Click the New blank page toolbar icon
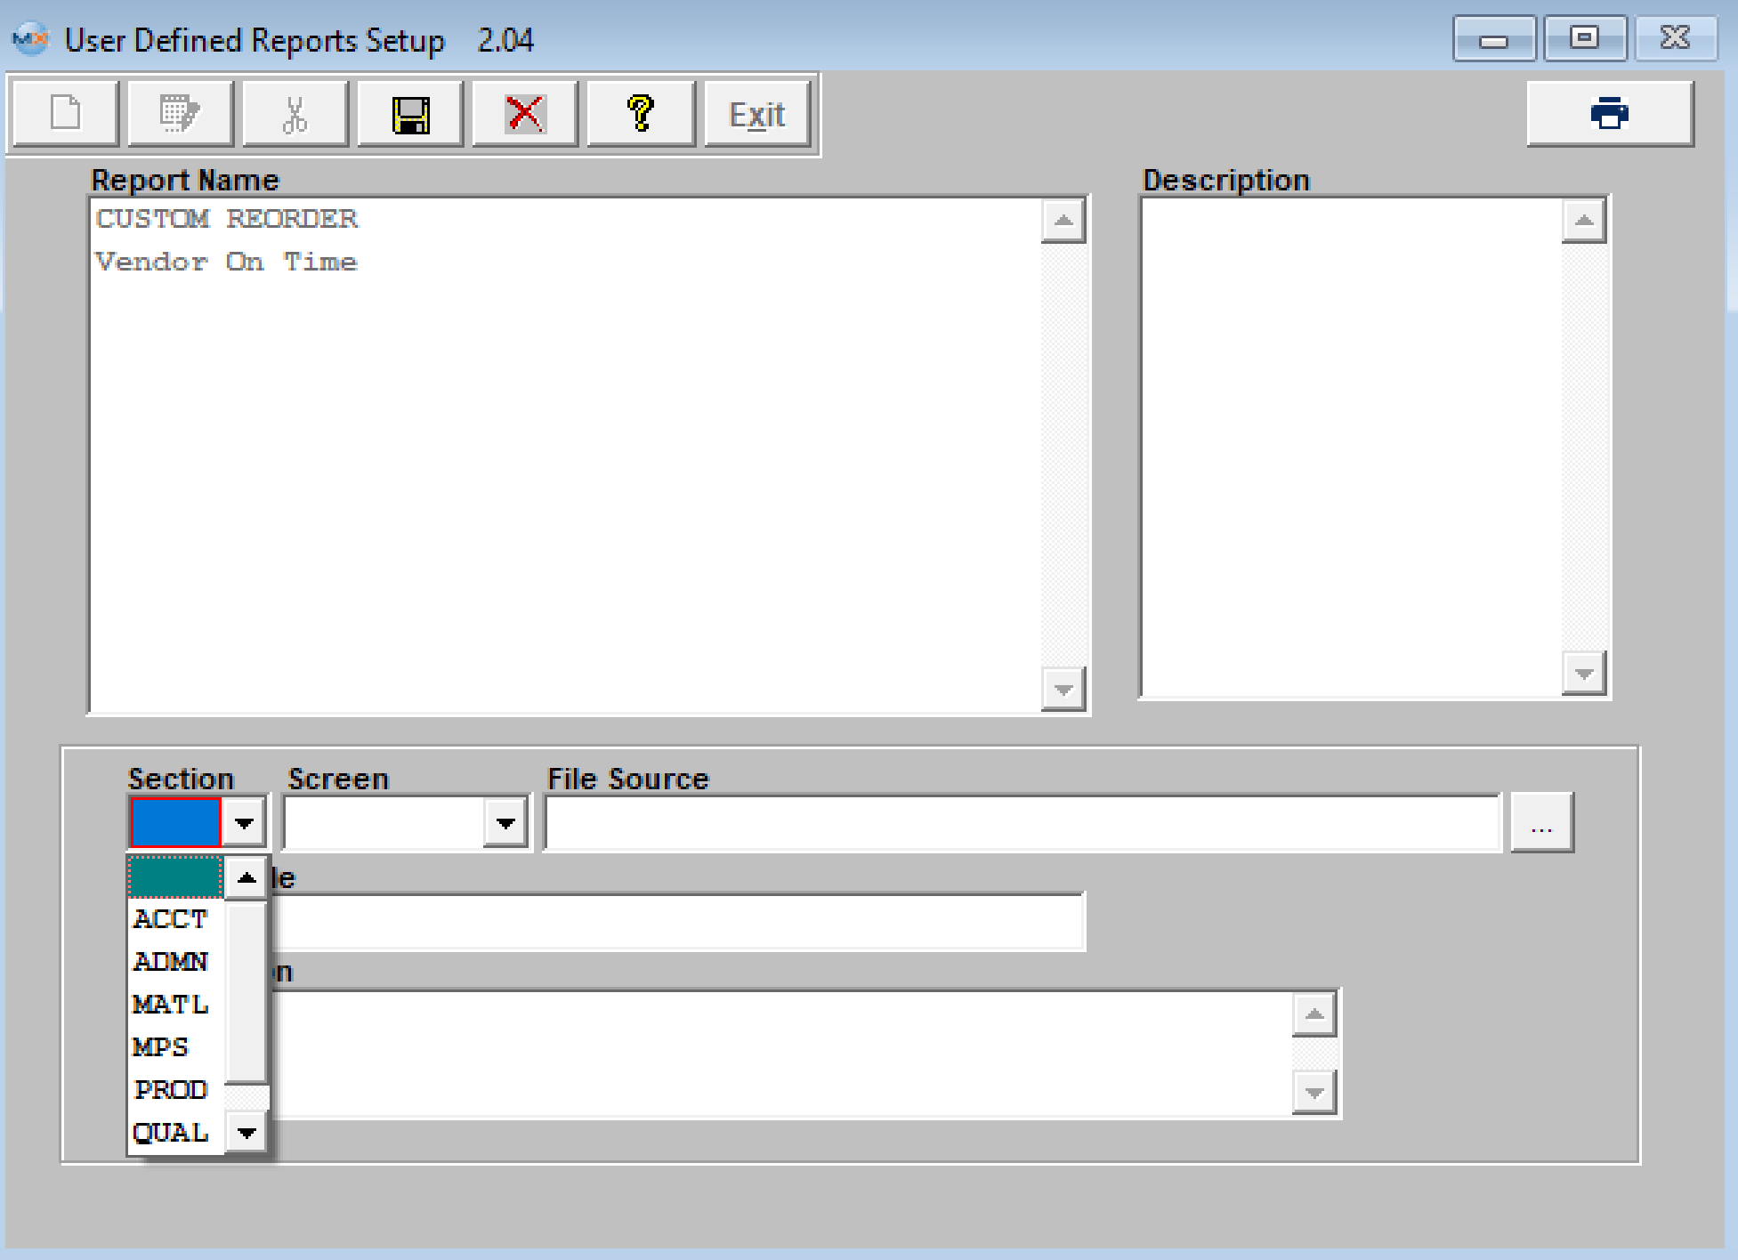 pyautogui.click(x=65, y=114)
